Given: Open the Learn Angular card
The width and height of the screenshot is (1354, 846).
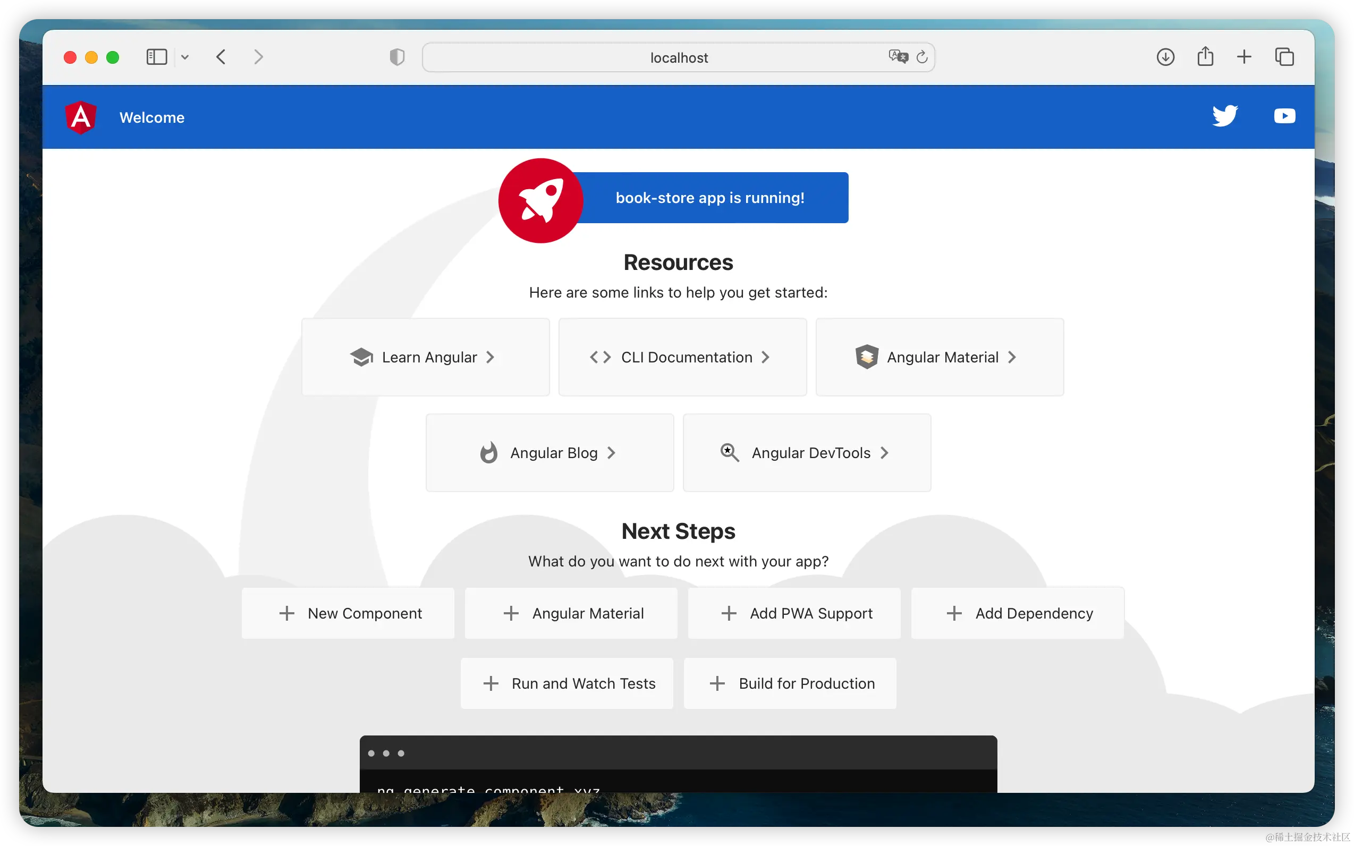Looking at the screenshot, I should 425,357.
